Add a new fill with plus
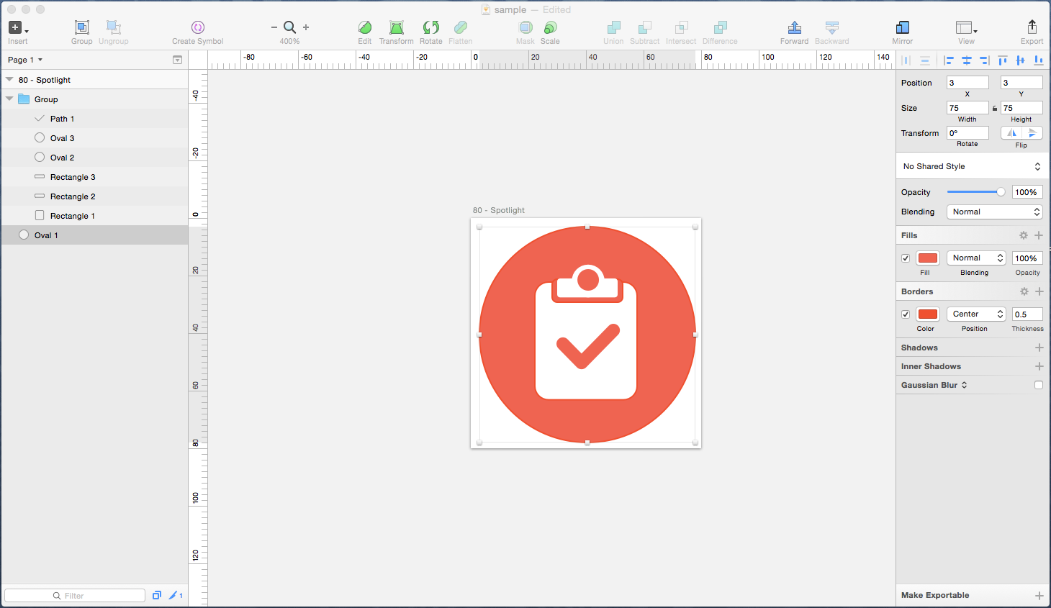1051x608 pixels. tap(1039, 235)
